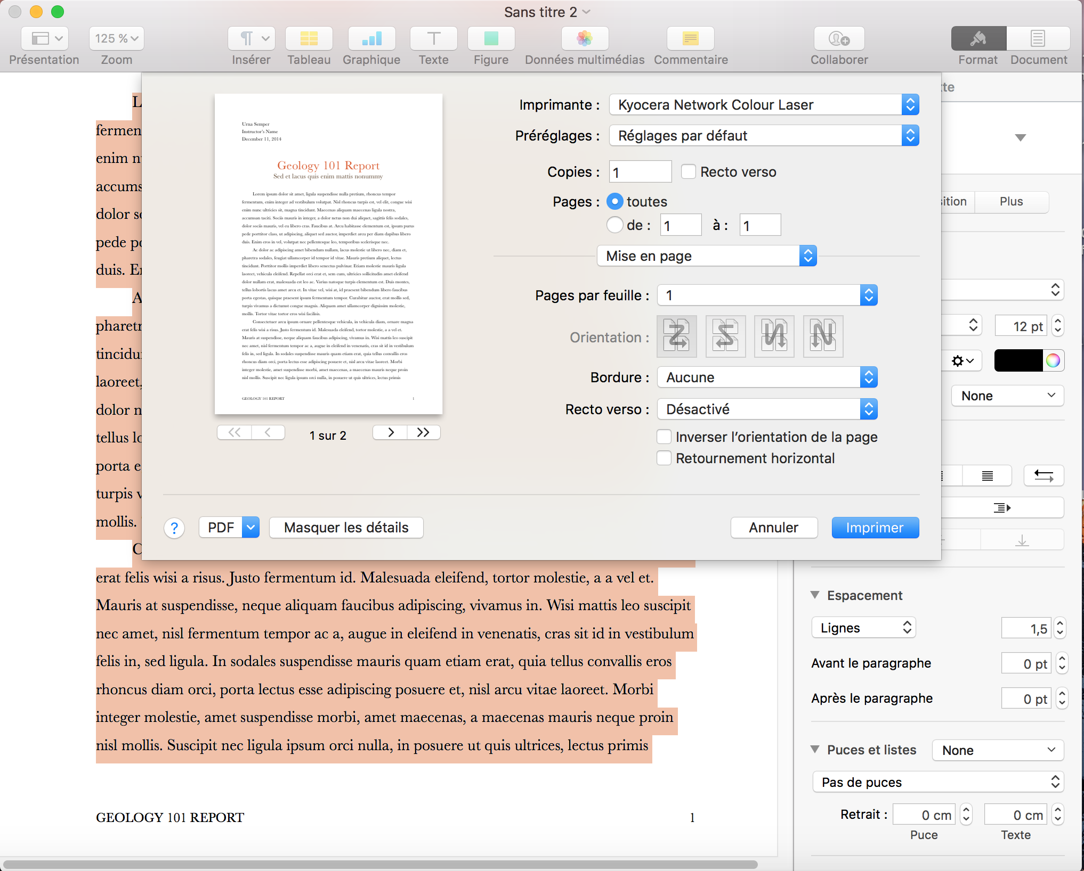Viewport: 1084px width, 871px height.
Task: Click the Copies input field
Action: [640, 171]
